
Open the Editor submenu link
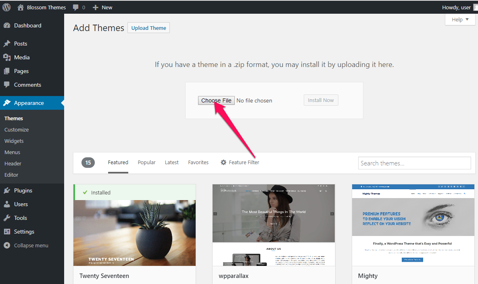[x=11, y=175]
